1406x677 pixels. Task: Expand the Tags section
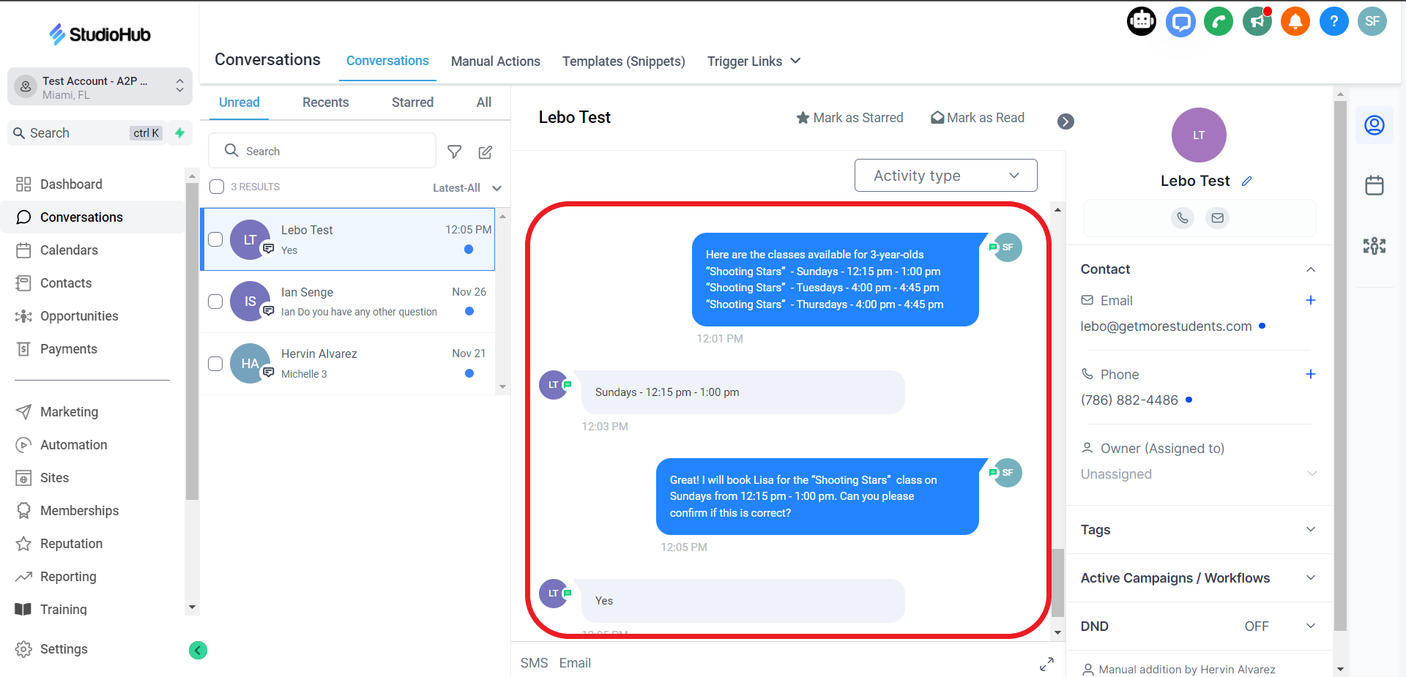point(1311,529)
